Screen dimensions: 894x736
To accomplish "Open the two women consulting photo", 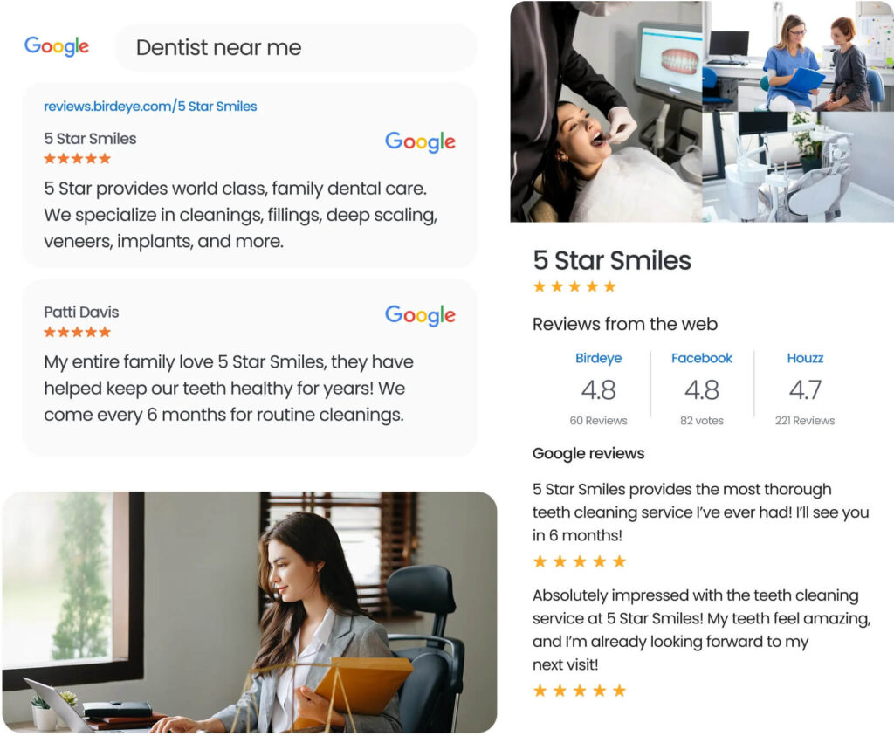I will coord(798,56).
